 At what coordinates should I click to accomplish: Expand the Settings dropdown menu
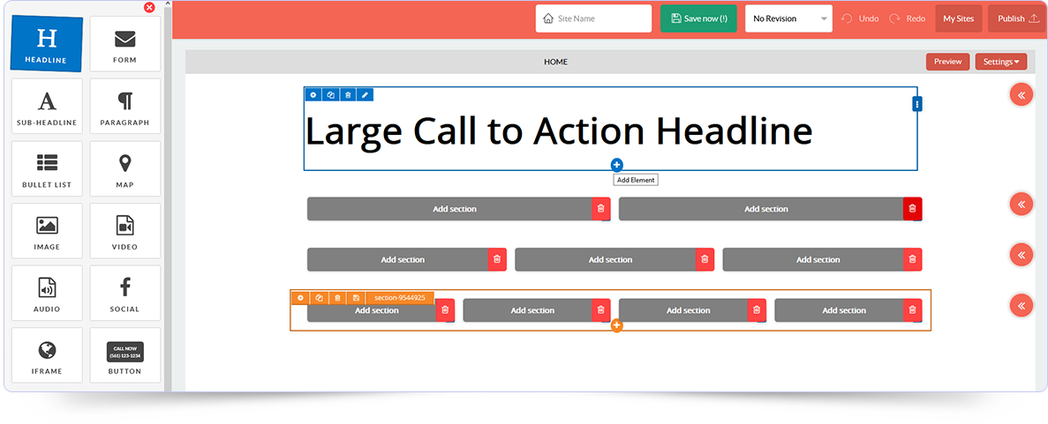(x=1000, y=62)
